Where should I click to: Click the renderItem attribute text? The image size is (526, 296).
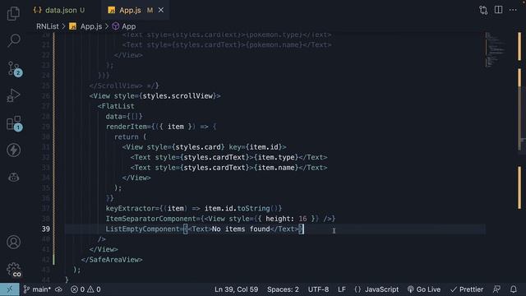[127, 127]
